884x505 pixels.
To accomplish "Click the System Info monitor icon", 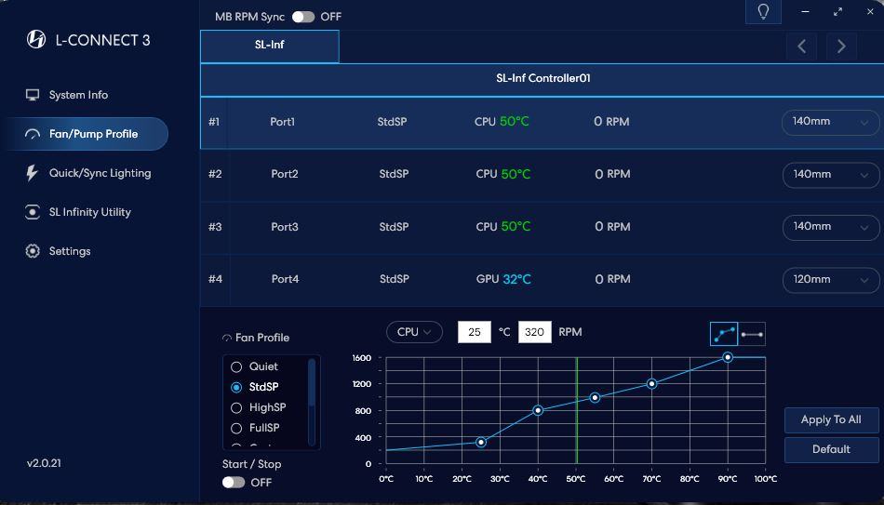I will pyautogui.click(x=33, y=95).
